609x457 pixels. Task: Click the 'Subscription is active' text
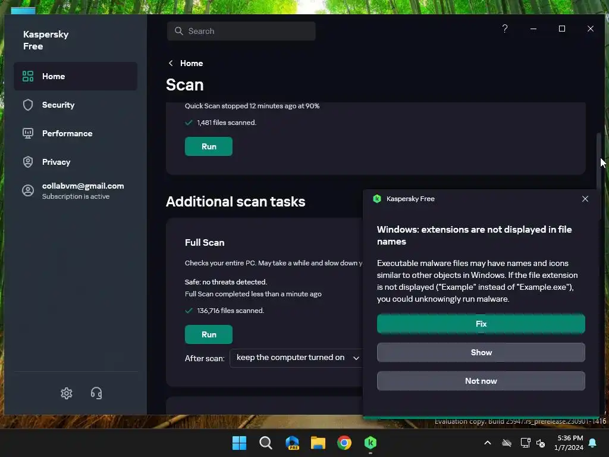(x=76, y=196)
